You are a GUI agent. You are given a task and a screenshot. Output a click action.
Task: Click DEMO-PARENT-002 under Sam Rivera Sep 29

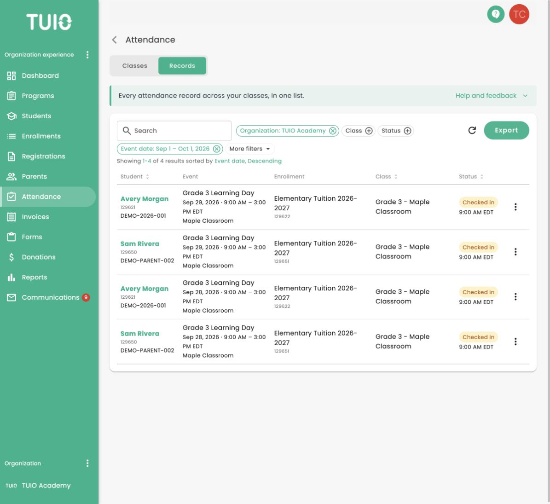pyautogui.click(x=147, y=261)
